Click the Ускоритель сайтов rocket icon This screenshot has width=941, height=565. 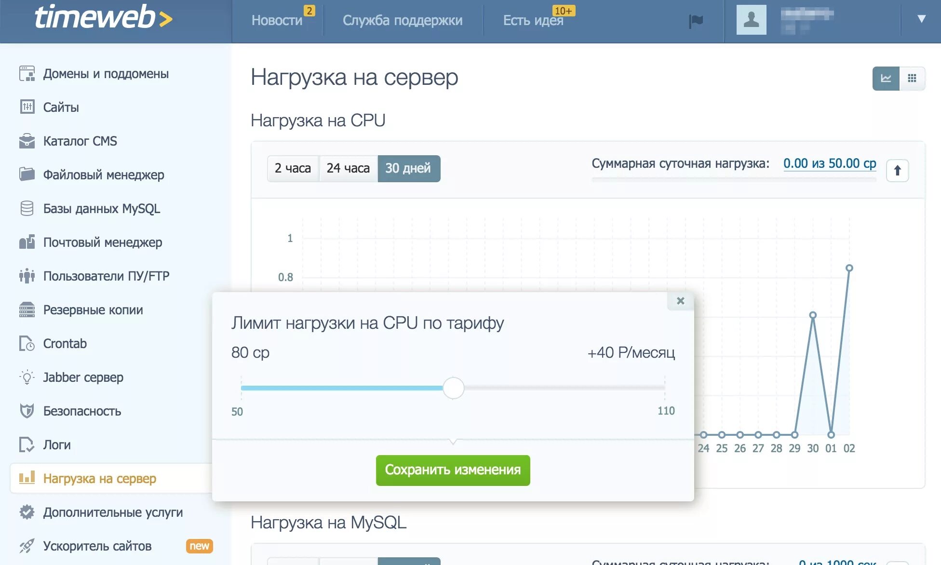coord(27,546)
